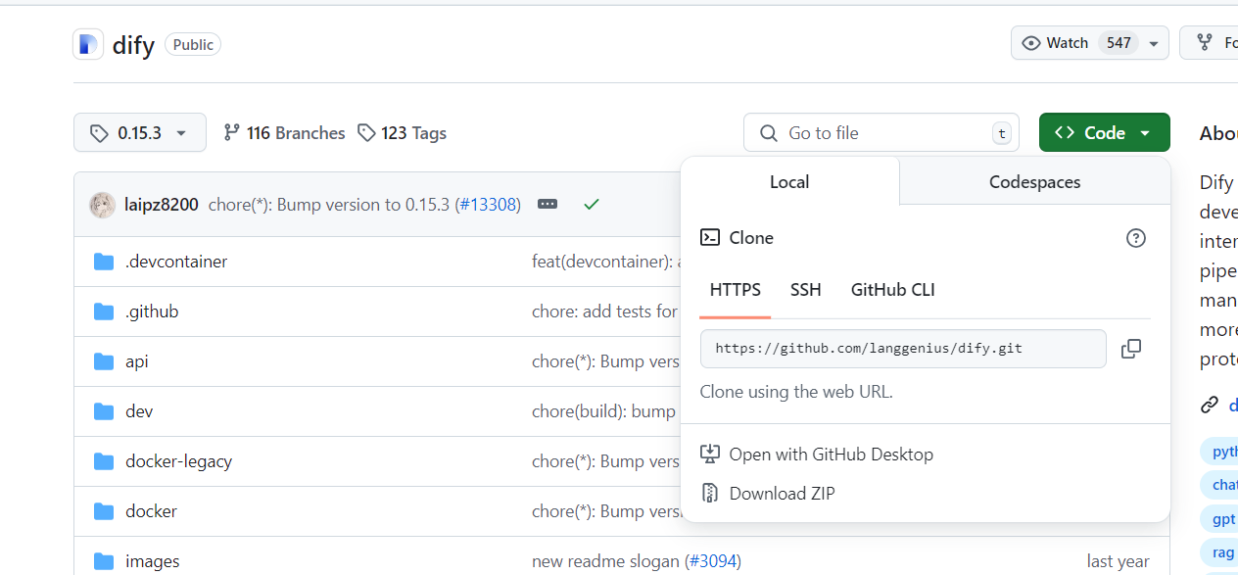Open pull request #13308 link

click(488, 205)
